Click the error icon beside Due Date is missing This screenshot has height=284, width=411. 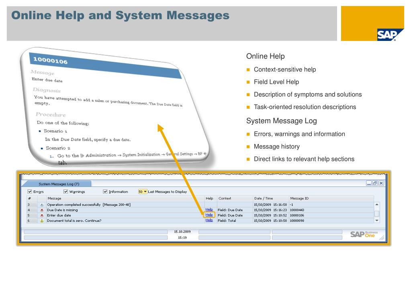[42, 210]
